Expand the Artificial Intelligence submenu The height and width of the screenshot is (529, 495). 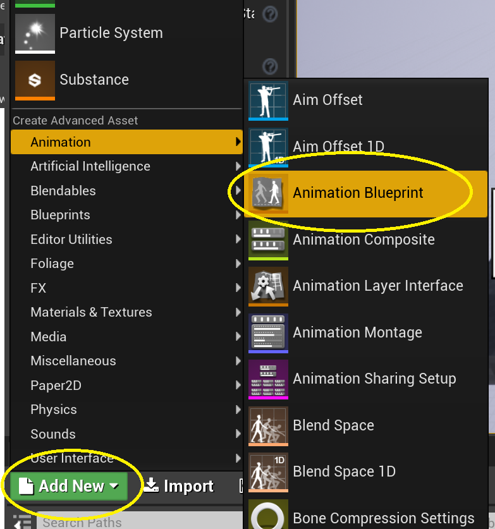pyautogui.click(x=90, y=166)
